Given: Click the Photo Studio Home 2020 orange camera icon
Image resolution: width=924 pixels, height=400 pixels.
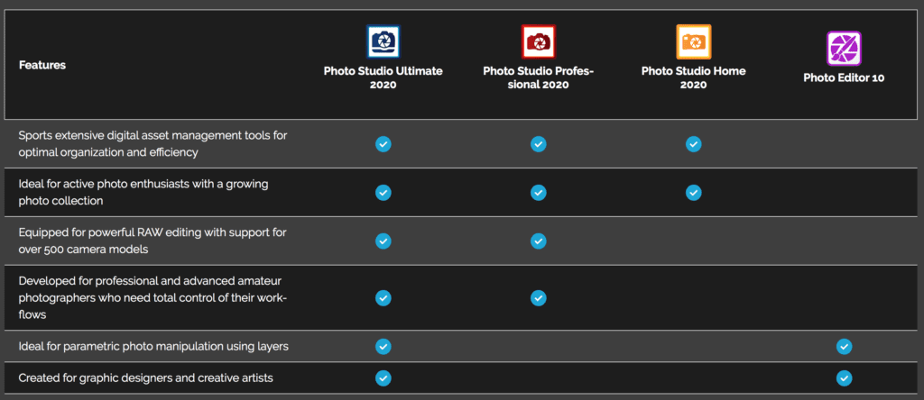Looking at the screenshot, I should [694, 41].
